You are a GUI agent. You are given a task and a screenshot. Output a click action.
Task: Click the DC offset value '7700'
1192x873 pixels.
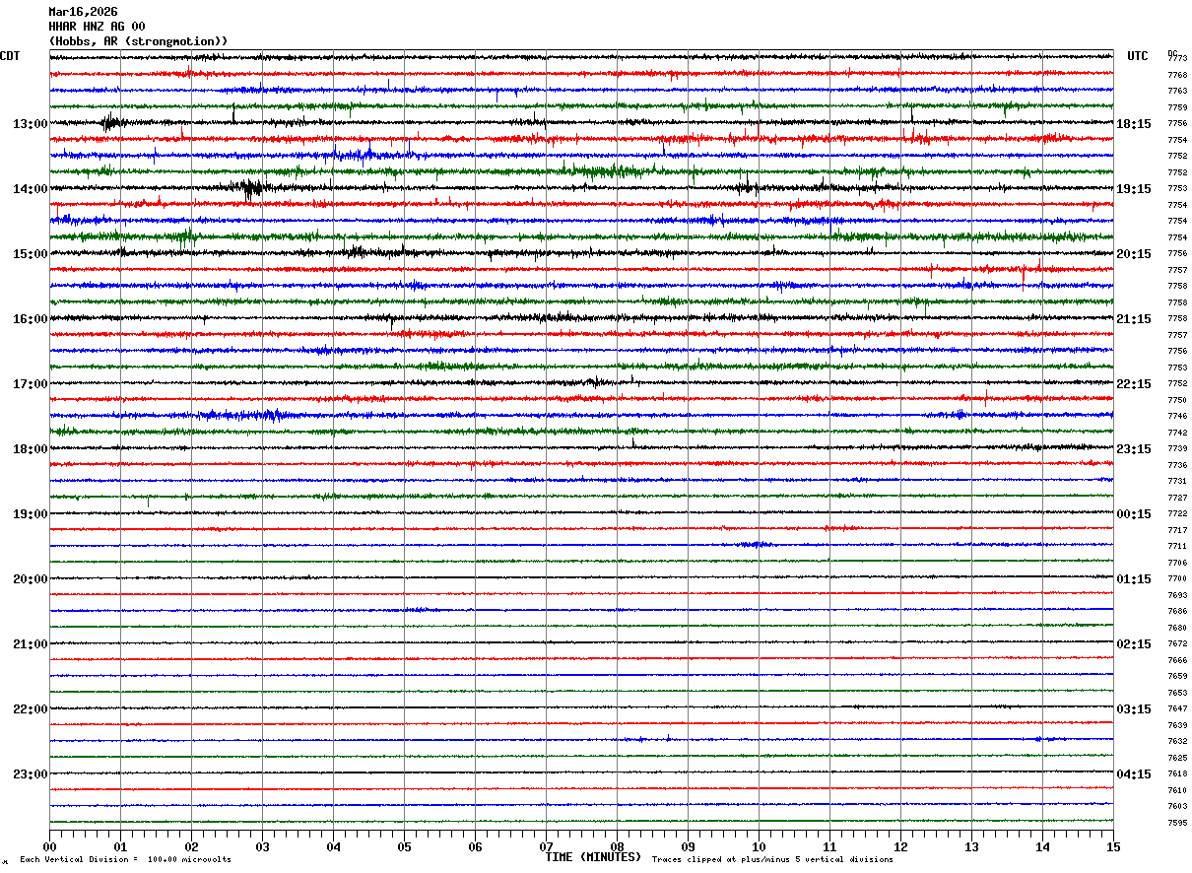[x=1177, y=578]
